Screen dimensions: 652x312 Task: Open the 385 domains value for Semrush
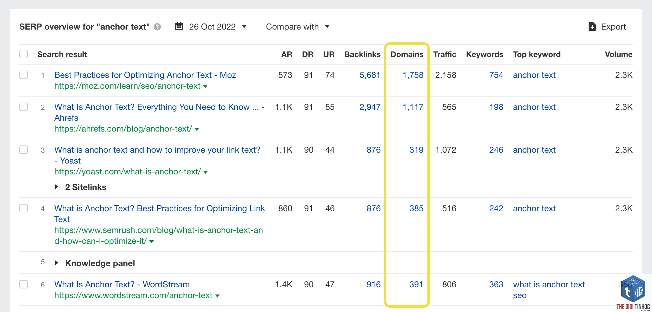point(416,208)
